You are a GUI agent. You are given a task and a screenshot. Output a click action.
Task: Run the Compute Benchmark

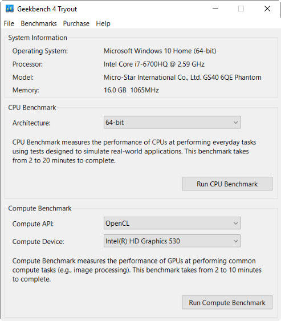tap(227, 302)
